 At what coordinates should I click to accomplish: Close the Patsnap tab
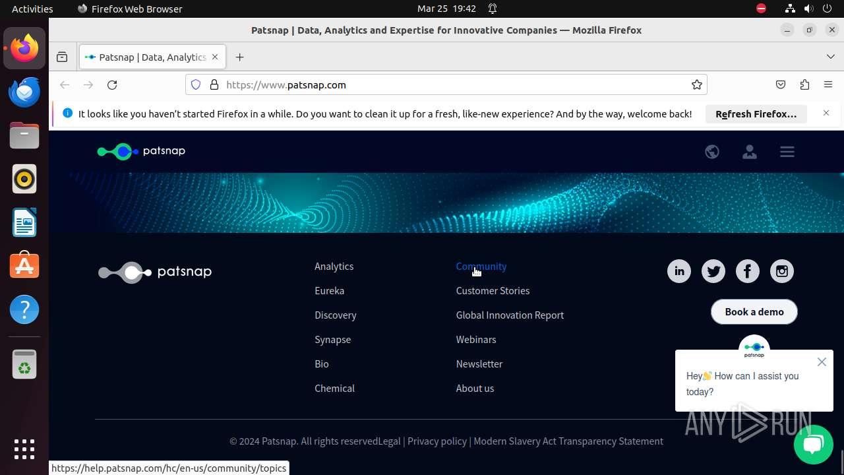point(215,57)
